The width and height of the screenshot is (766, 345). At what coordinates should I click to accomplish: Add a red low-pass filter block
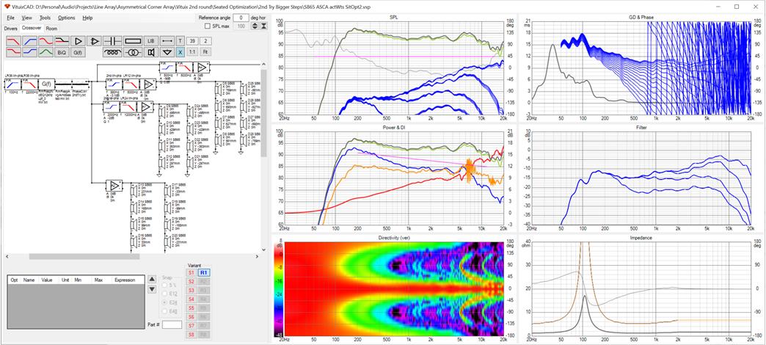click(13, 40)
